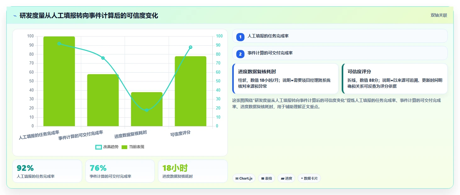
Task: Toggle 改善趋势 legend entry in chart
Action: tap(107, 147)
